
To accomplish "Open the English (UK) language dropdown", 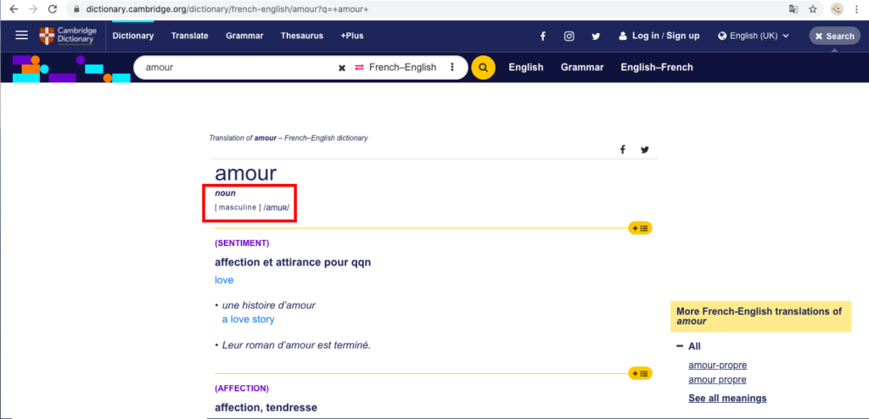I will (754, 36).
